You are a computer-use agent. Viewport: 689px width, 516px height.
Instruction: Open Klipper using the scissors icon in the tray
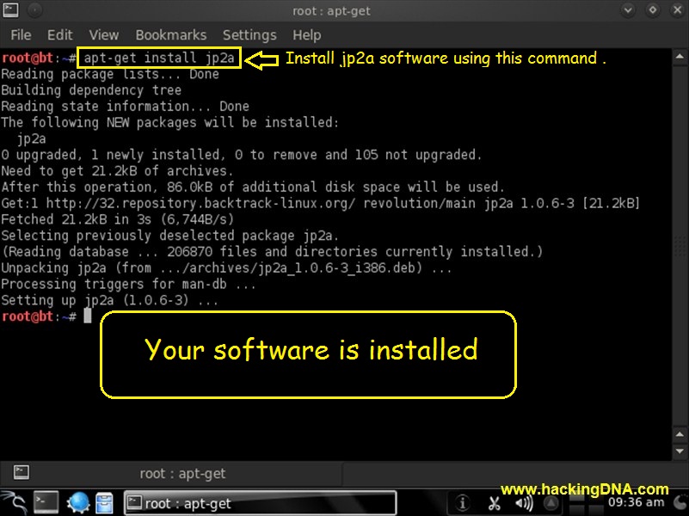[x=494, y=502]
